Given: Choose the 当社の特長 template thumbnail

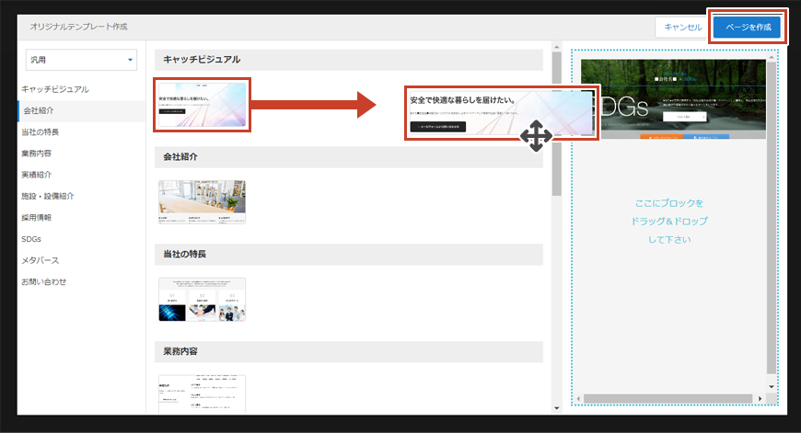Looking at the screenshot, I should (x=202, y=299).
